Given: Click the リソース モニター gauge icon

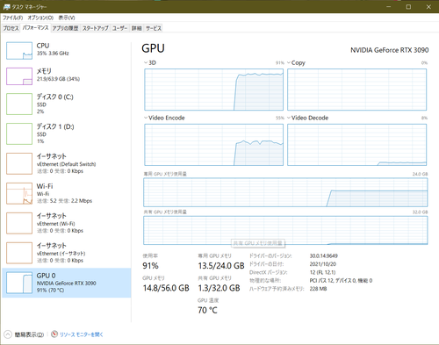Looking at the screenshot, I should (x=54, y=334).
